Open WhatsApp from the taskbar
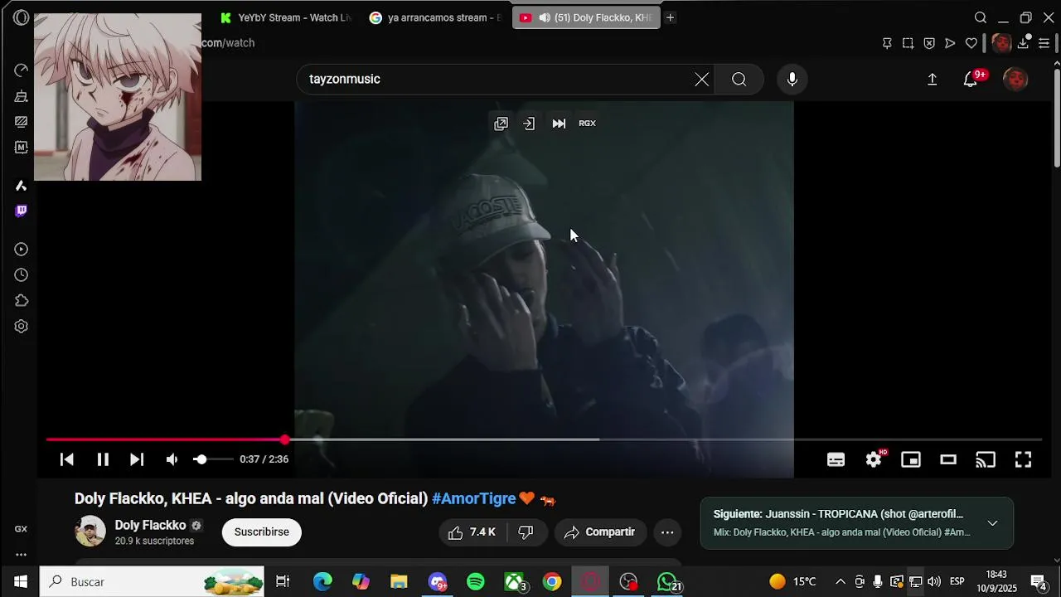The height and width of the screenshot is (597, 1061). click(x=666, y=582)
